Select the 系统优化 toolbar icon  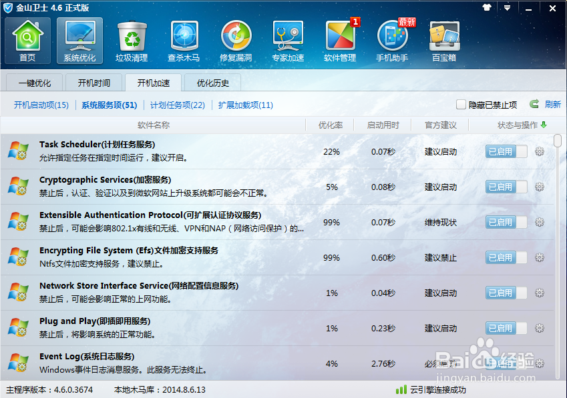tap(79, 41)
